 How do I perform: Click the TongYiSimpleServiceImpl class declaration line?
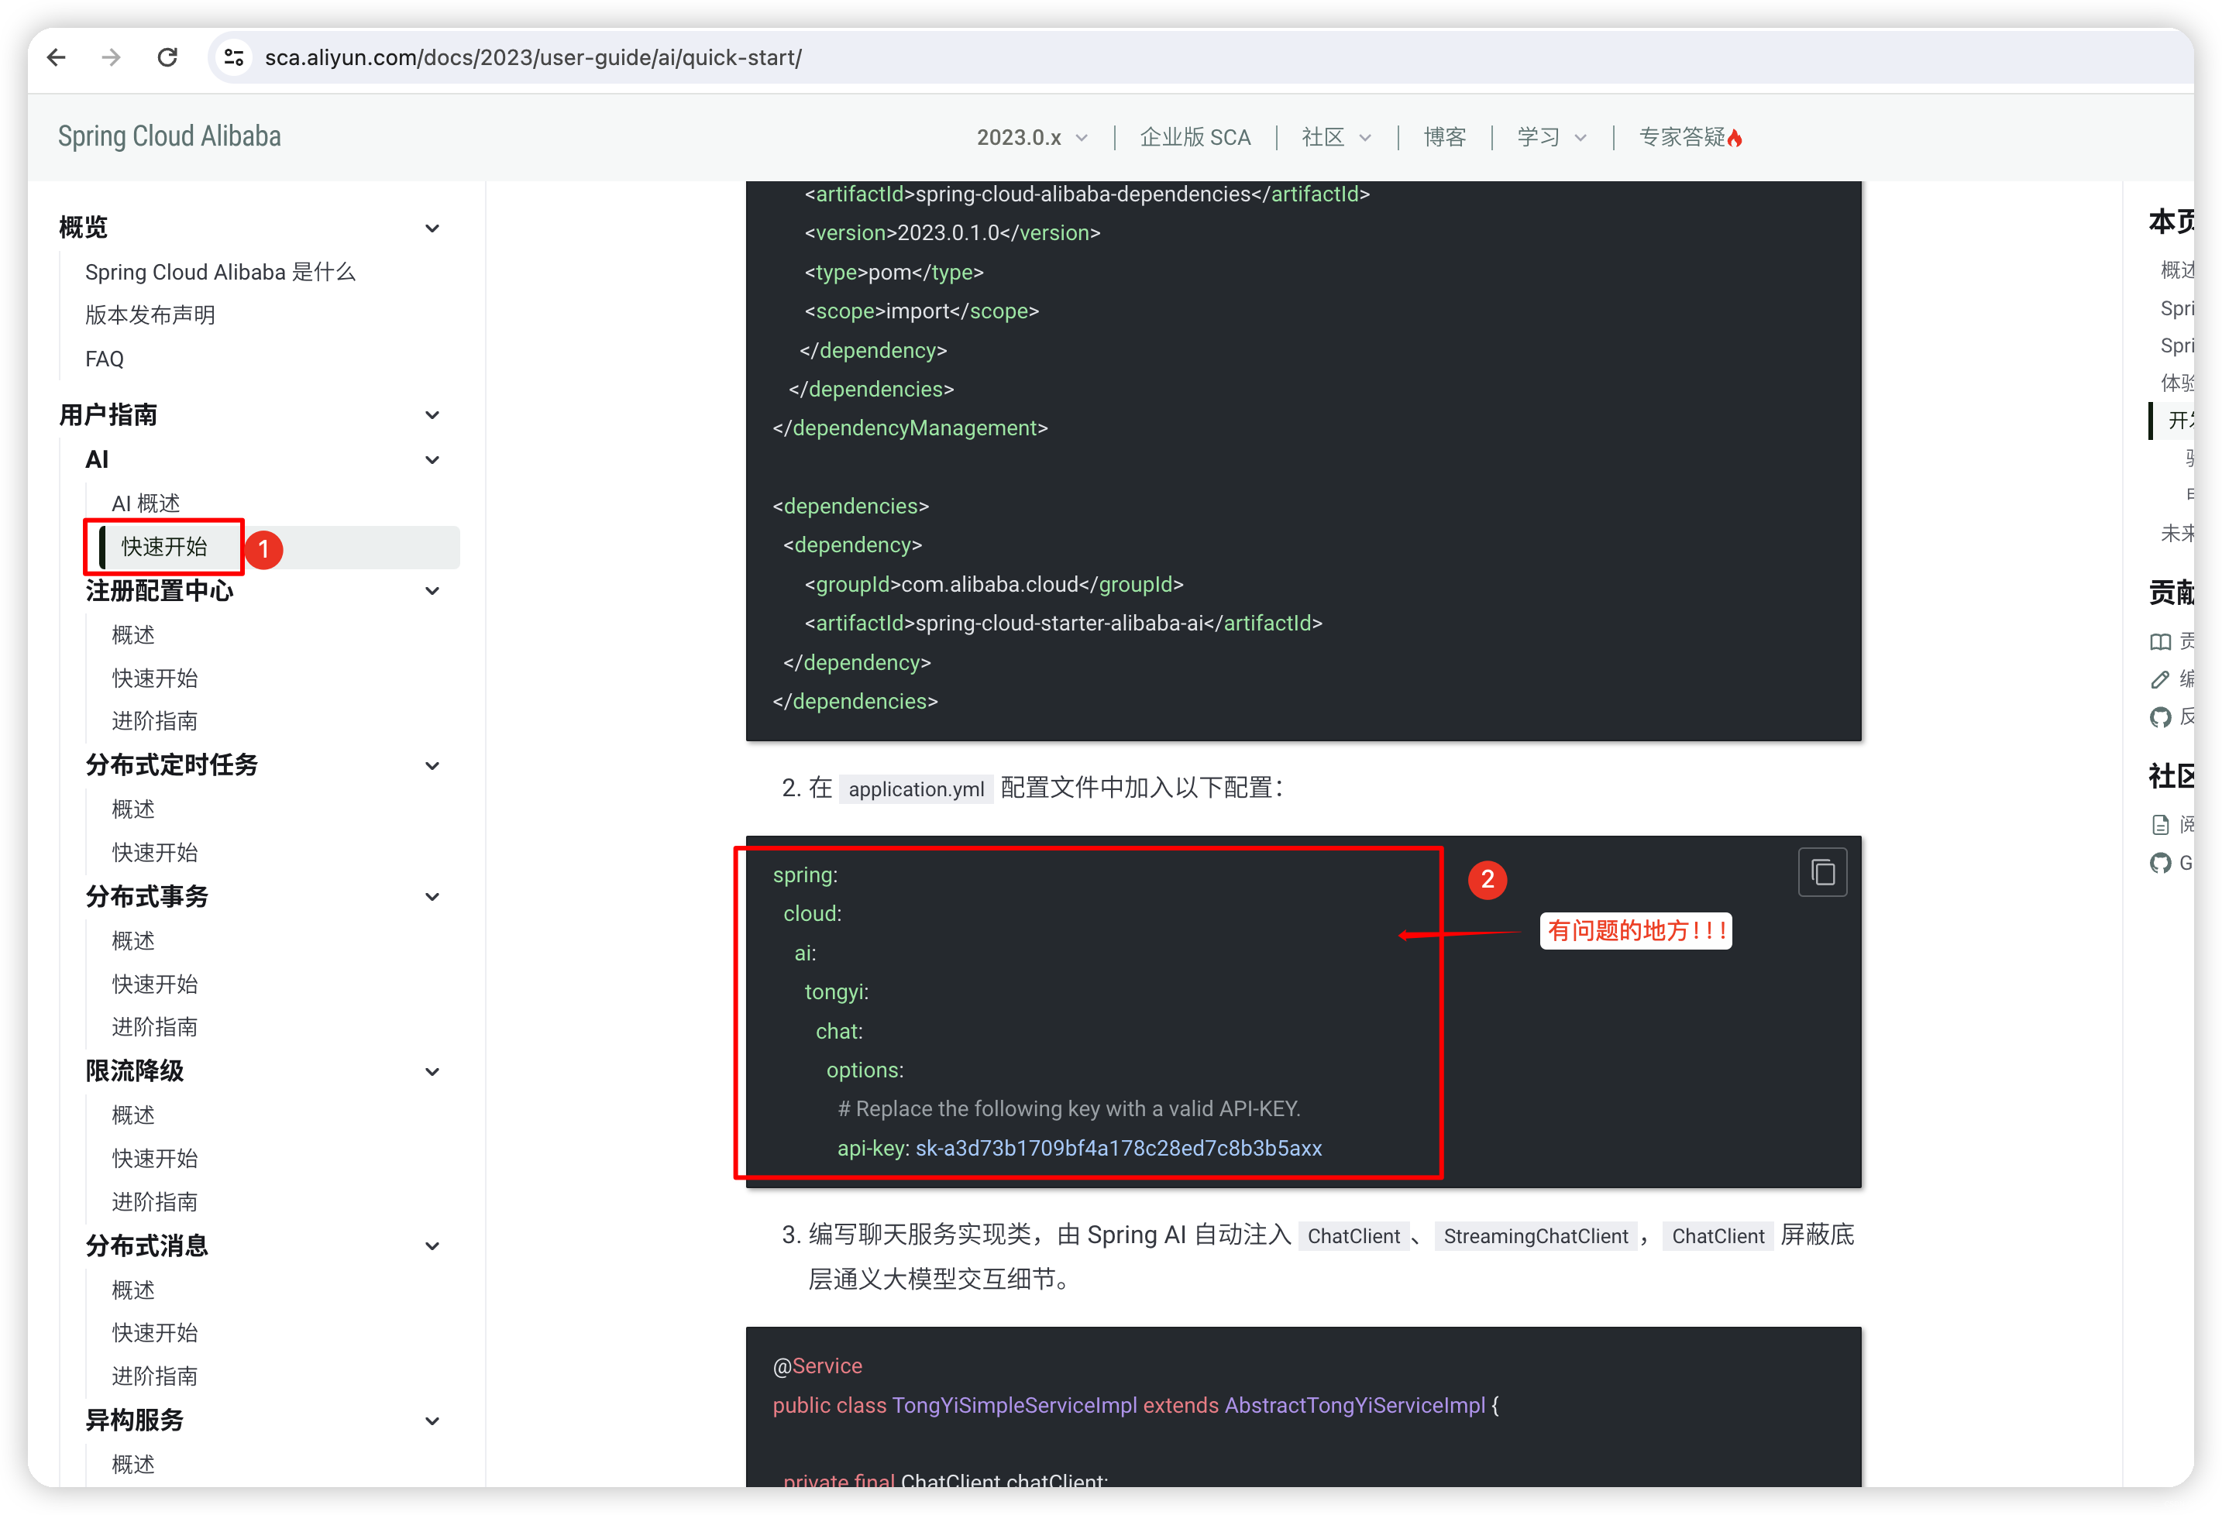1136,1405
